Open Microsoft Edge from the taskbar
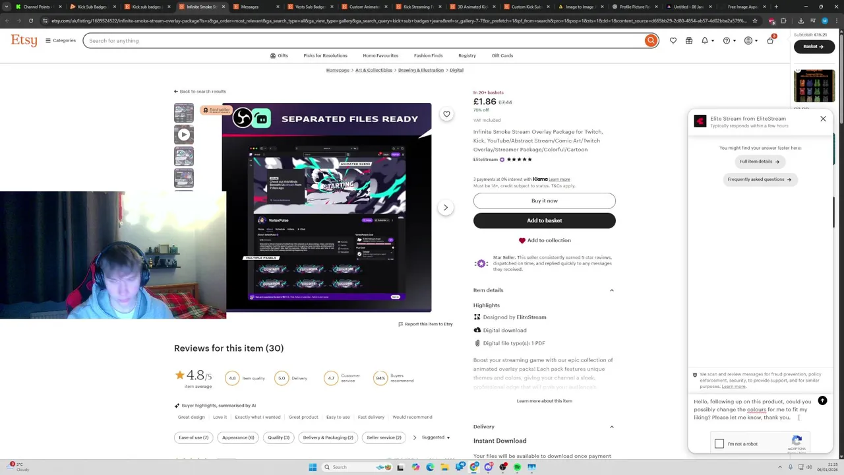Image resolution: width=844 pixels, height=475 pixels. coord(430,467)
